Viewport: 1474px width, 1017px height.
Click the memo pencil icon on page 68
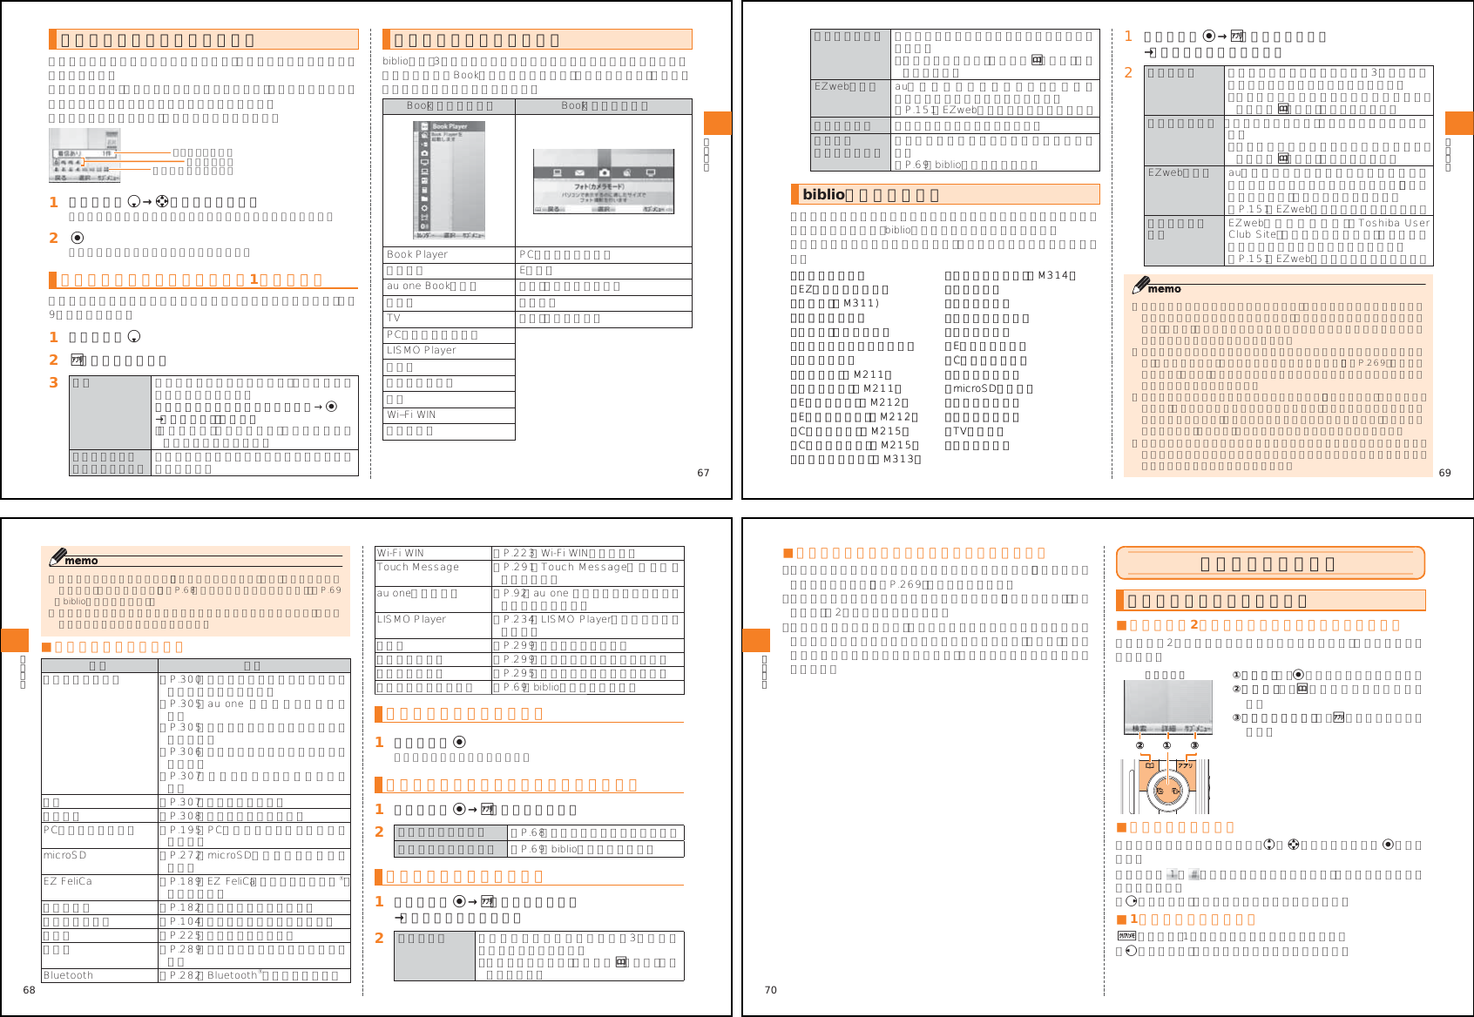point(57,556)
